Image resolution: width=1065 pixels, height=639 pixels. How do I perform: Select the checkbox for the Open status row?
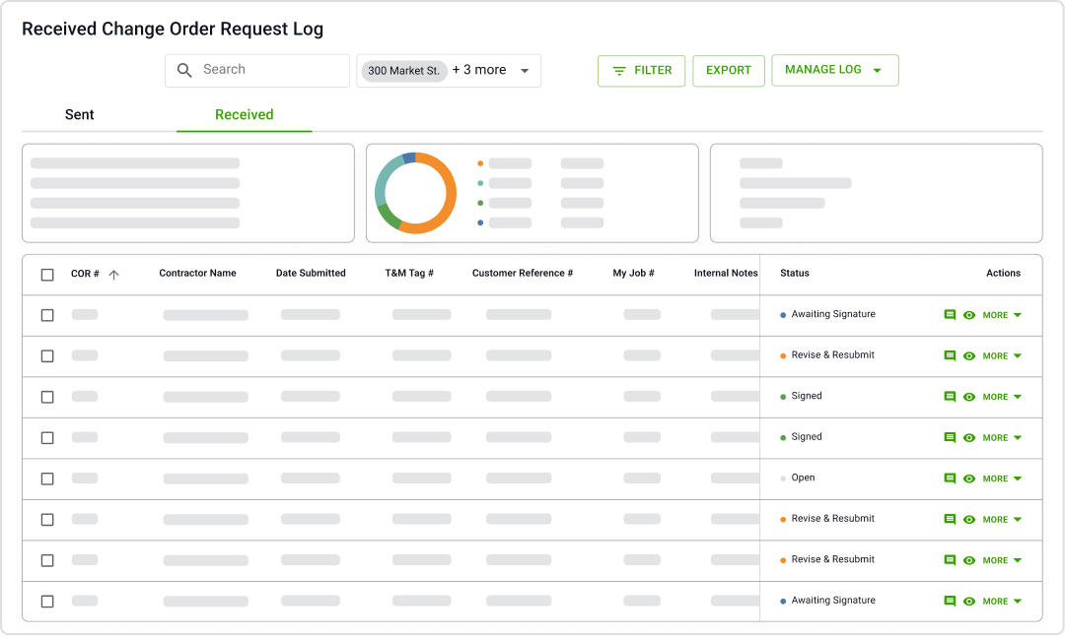[47, 479]
